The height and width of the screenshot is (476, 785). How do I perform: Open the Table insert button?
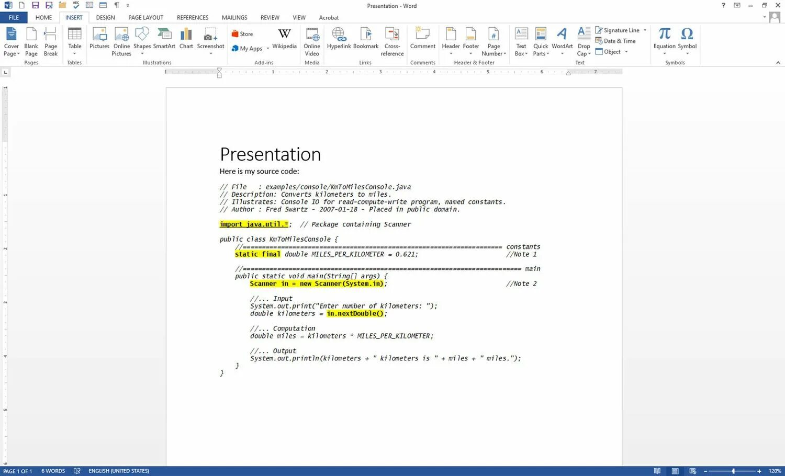coord(75,42)
